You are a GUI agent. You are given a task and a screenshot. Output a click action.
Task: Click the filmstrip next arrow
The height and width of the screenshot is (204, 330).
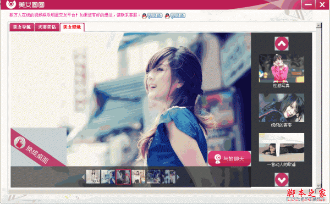tap(178, 177)
